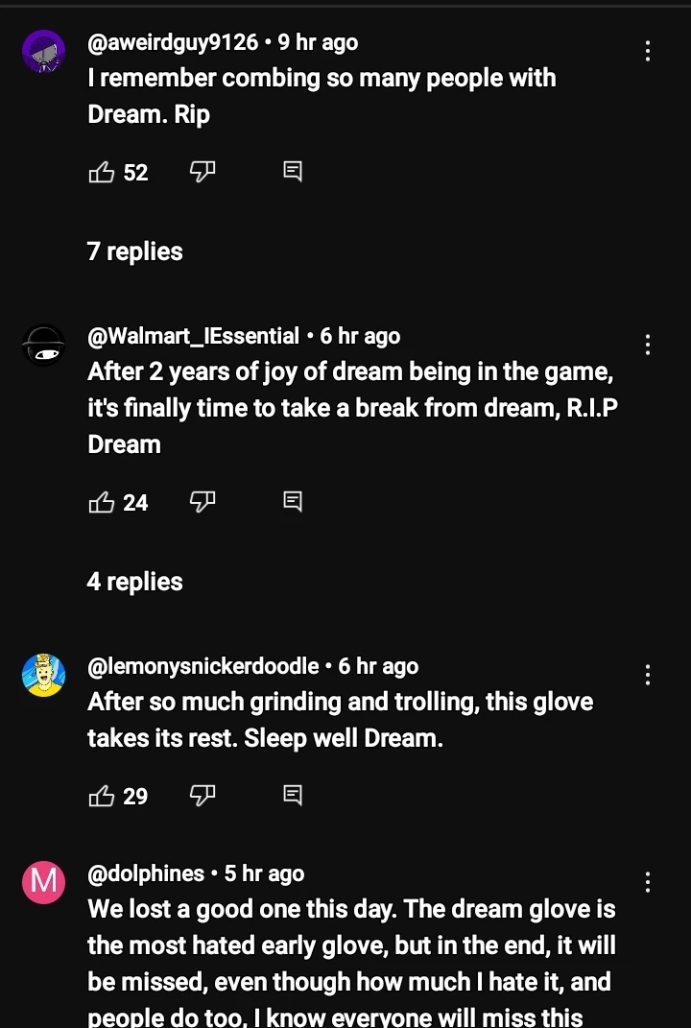Open @lemonysnickerdoodle's channel username link
Viewport: 691px width, 1028px height.
tap(203, 666)
